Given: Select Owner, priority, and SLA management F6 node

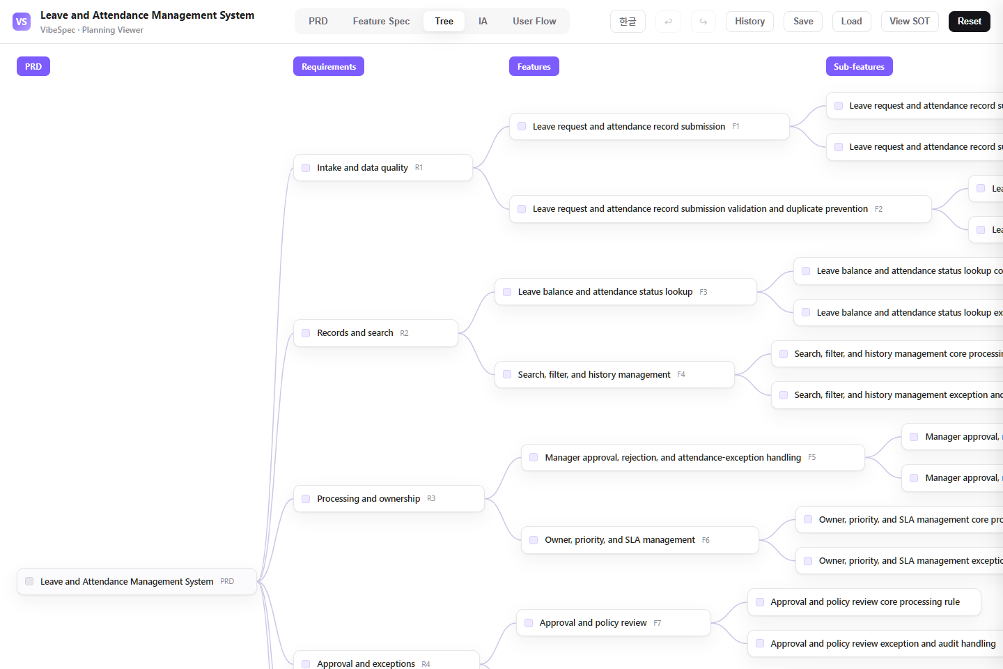Looking at the screenshot, I should (x=640, y=540).
